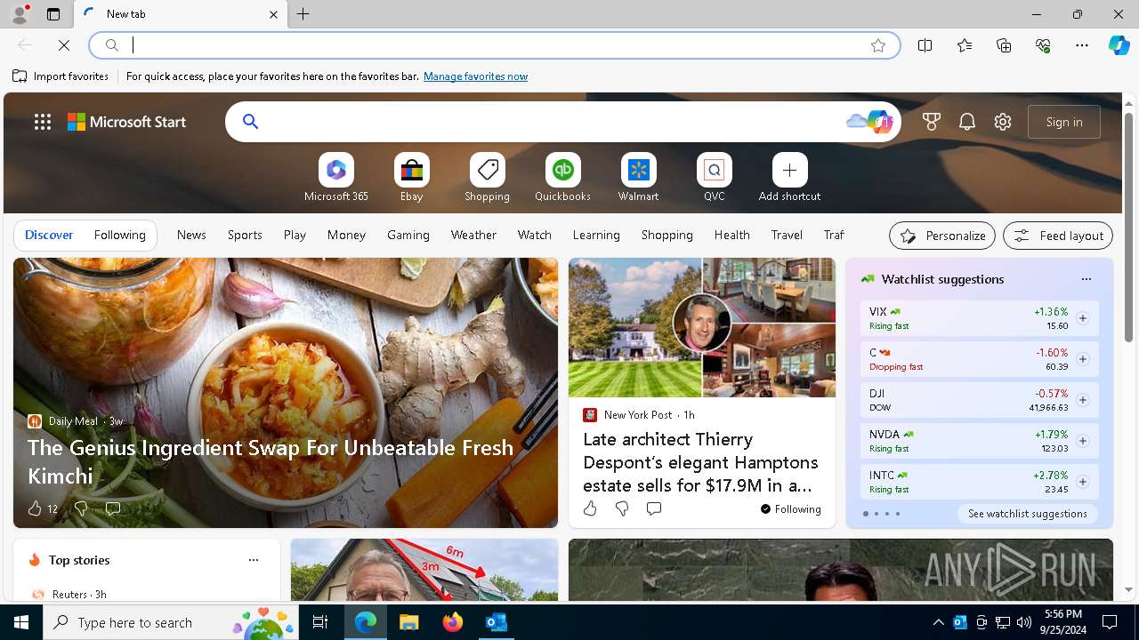Switch to the Discover tab

(49, 236)
